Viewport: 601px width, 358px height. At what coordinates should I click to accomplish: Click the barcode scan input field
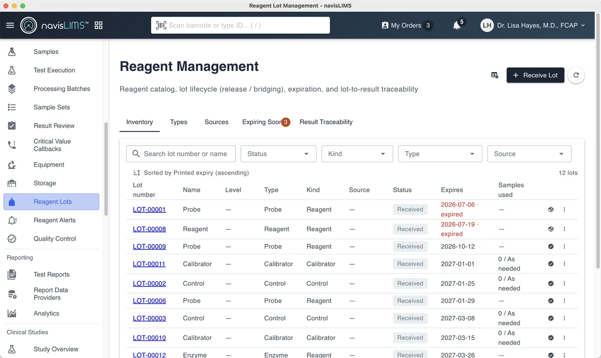(240, 25)
